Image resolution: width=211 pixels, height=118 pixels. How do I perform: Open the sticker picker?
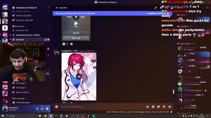tap(159, 107)
